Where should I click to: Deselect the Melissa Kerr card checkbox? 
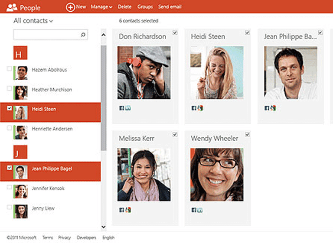click(x=175, y=135)
